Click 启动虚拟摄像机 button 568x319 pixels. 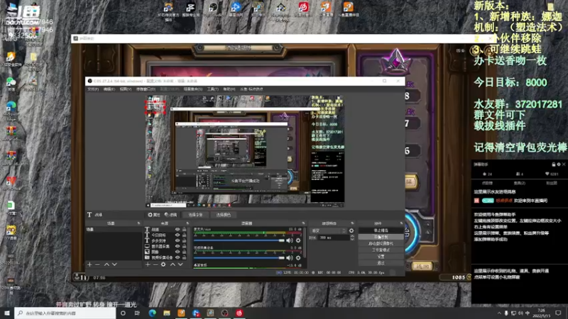click(381, 243)
